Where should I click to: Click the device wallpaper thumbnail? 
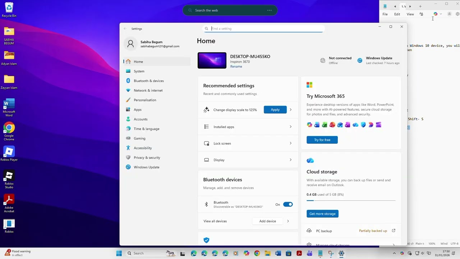click(x=212, y=60)
